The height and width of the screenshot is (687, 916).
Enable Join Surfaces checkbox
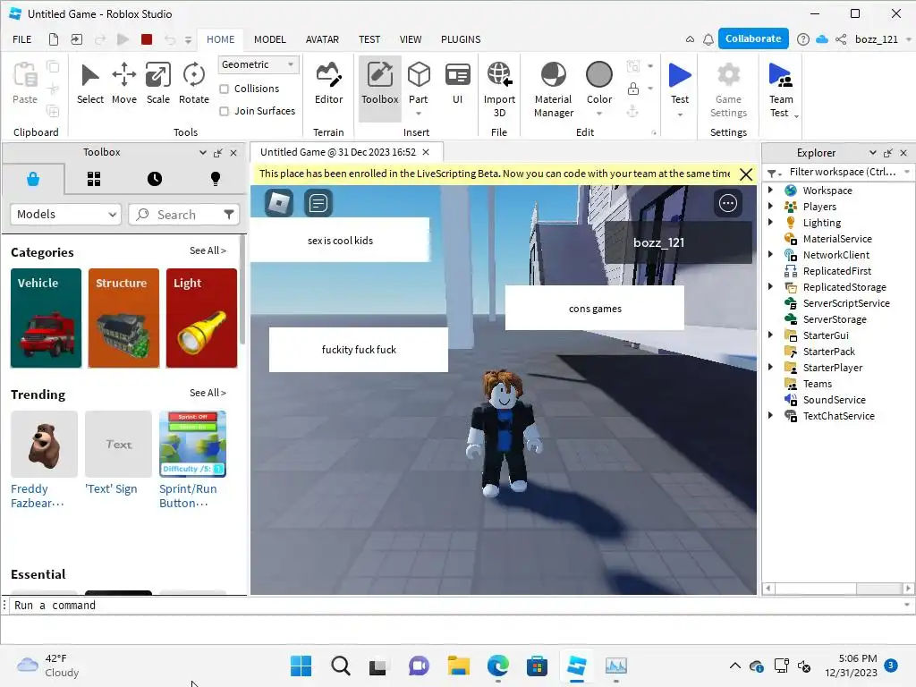coord(224,111)
